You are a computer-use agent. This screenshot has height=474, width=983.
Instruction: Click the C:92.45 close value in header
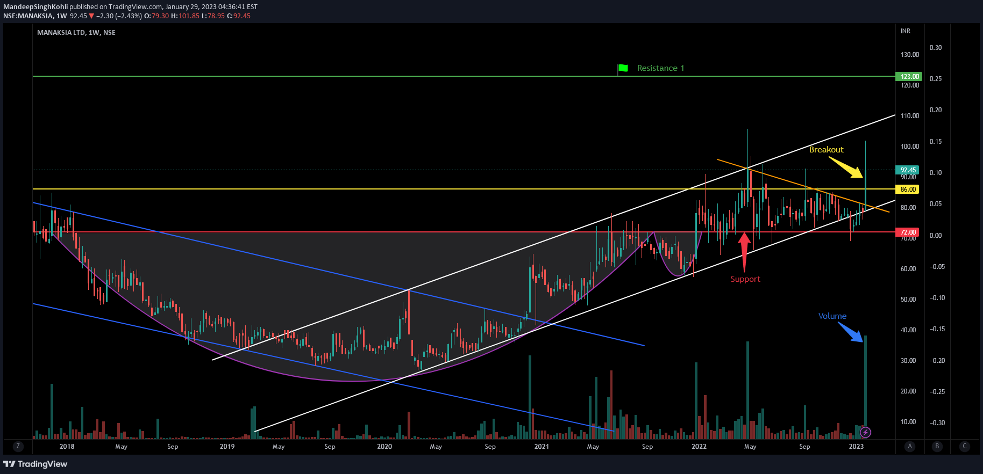click(x=239, y=16)
